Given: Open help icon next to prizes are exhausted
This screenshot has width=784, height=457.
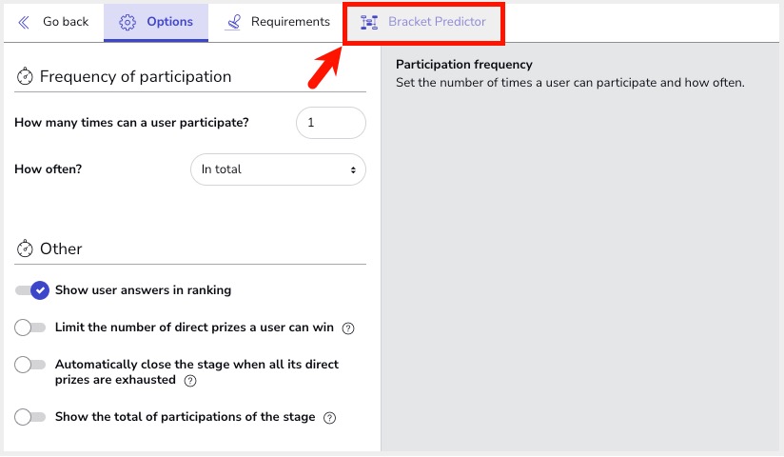Looking at the screenshot, I should 190,381.
